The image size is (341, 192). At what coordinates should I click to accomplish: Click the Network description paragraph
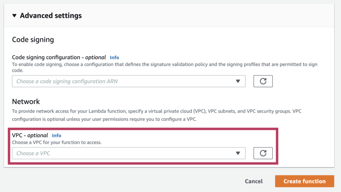(x=157, y=115)
